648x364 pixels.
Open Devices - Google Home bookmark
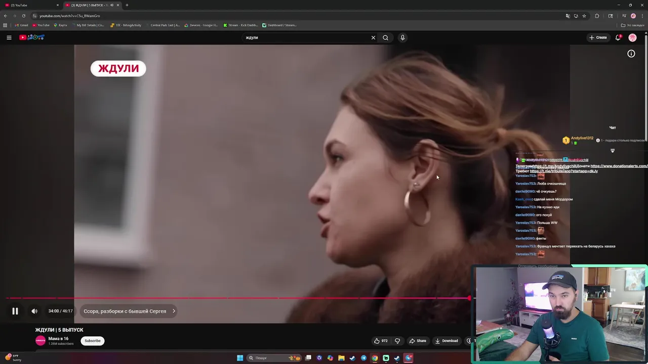201,25
